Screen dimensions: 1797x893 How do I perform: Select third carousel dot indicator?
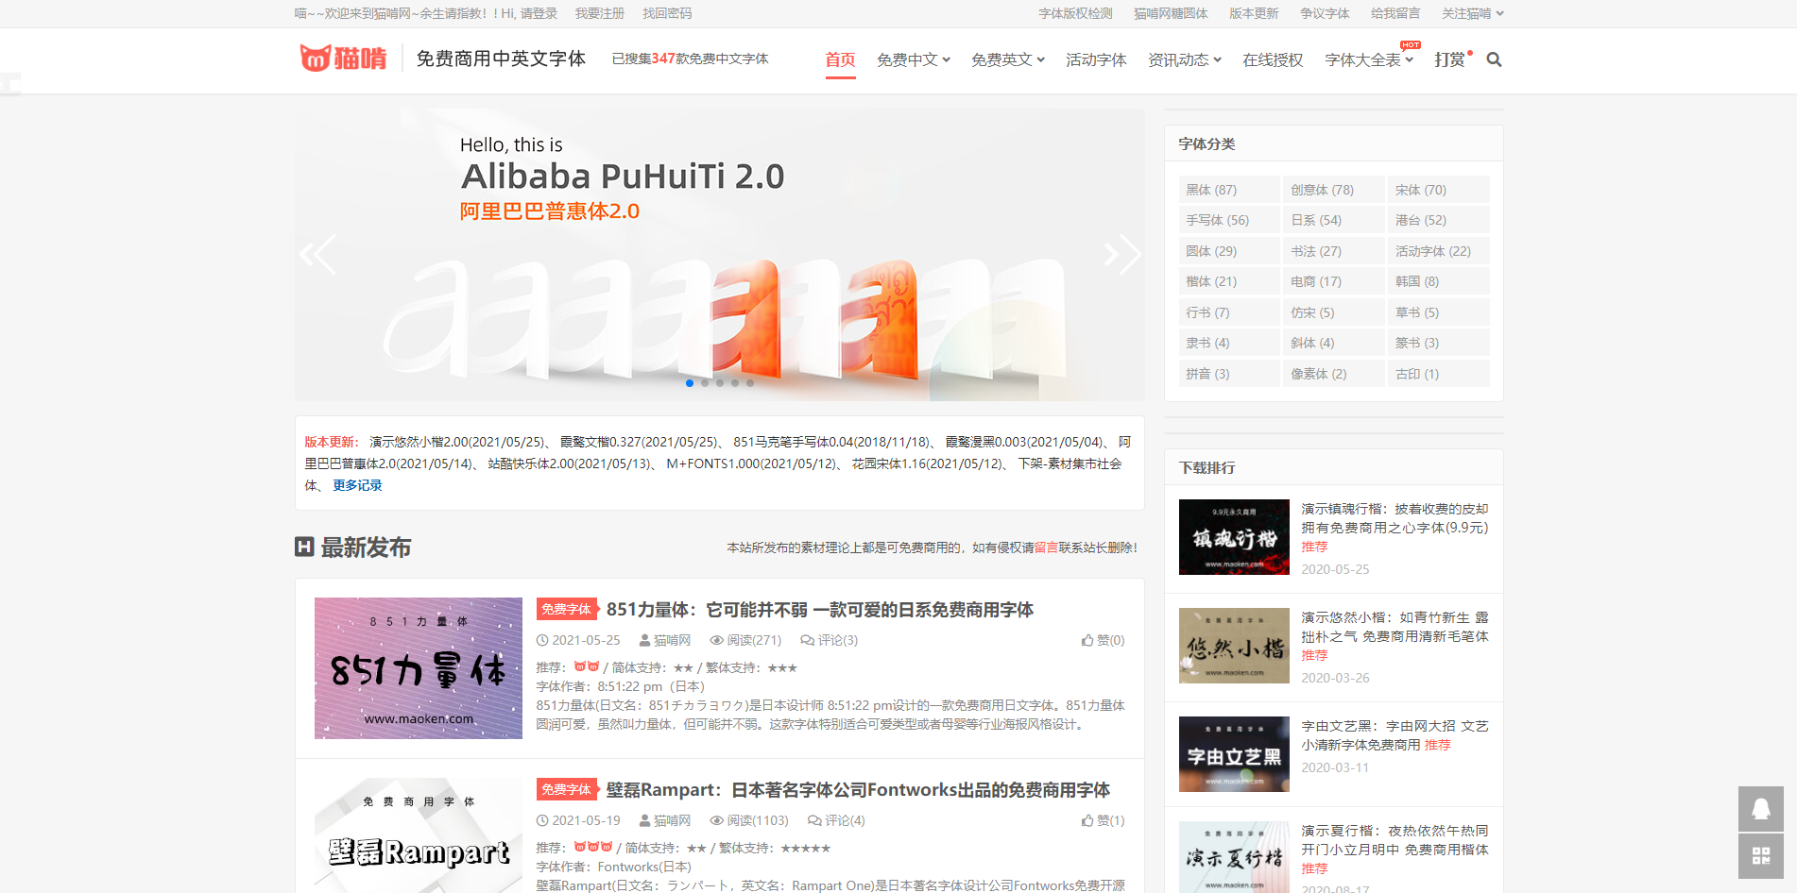[x=720, y=383]
